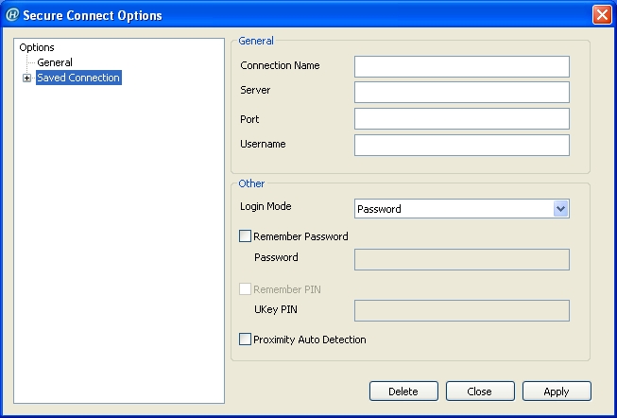Focus the Username text box

[461, 145]
